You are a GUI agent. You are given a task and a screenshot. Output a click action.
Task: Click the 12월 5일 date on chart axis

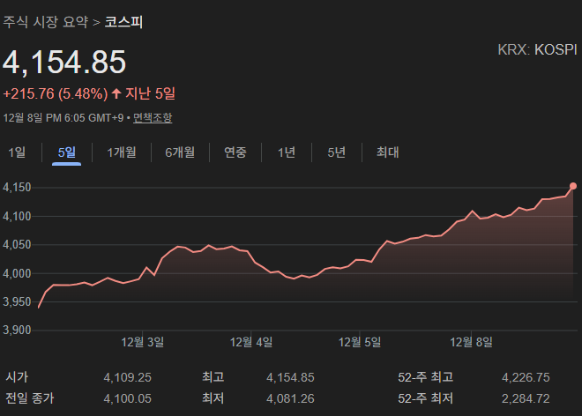(361, 341)
